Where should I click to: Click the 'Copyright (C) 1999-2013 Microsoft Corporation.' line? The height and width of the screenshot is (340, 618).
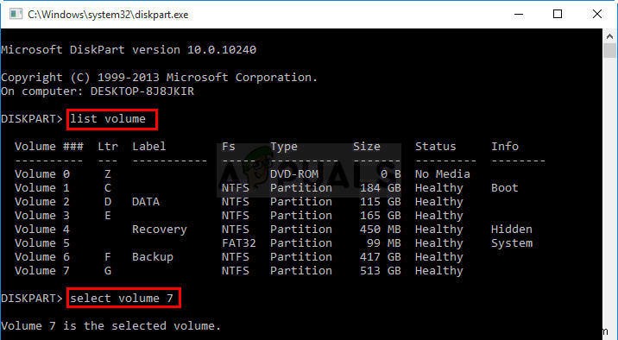[x=159, y=77]
